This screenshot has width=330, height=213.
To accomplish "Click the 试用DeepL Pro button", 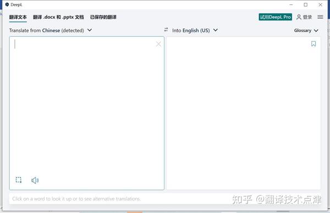I will 276,17.
